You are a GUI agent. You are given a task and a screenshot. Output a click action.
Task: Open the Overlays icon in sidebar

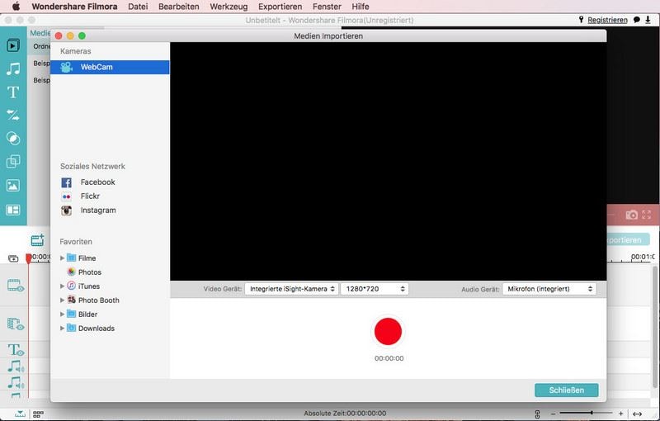[13, 162]
